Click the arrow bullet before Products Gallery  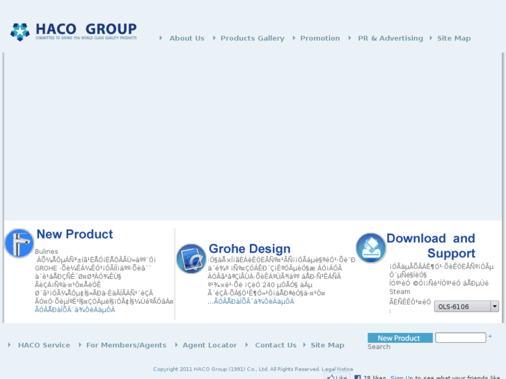[x=214, y=38]
